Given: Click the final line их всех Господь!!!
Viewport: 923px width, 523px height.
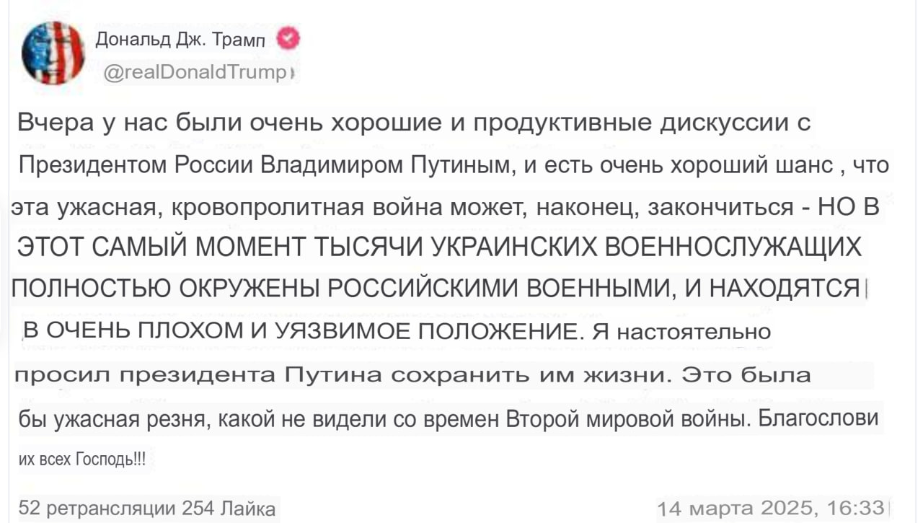Looking at the screenshot, I should (81, 459).
